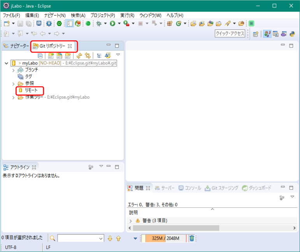Viewport: 300px width, 252px height.
Task: Click the クイック・アクセス input field
Action: pyautogui.click(x=230, y=34)
